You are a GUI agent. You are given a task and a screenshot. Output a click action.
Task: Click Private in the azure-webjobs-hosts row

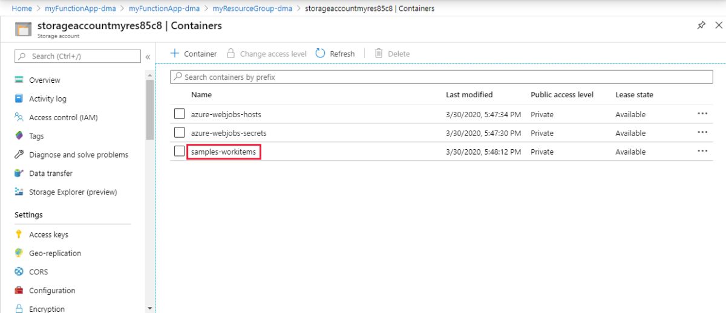(x=542, y=114)
